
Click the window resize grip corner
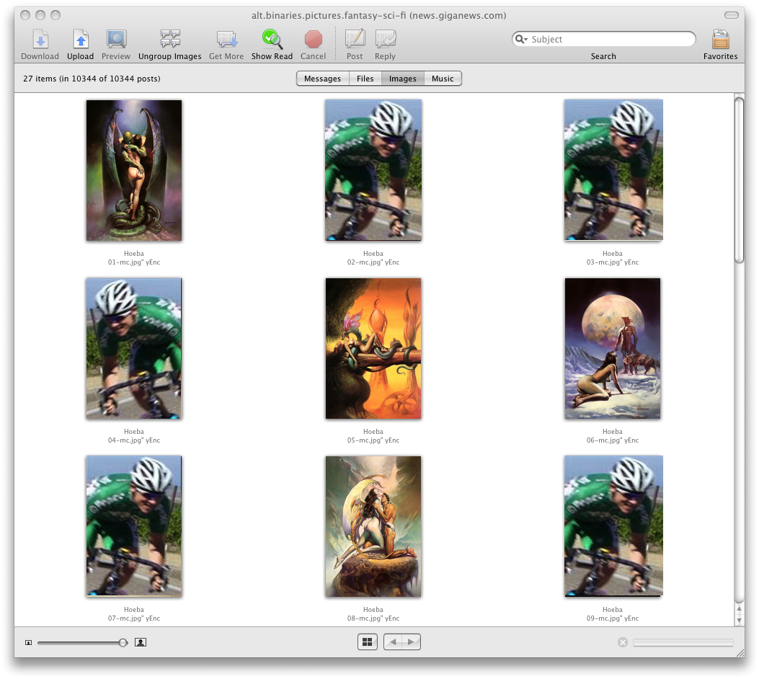[740, 653]
